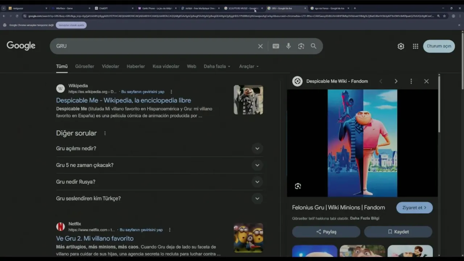Open Netflix result Minions thumbnail
464x261 pixels.
pyautogui.click(x=248, y=238)
